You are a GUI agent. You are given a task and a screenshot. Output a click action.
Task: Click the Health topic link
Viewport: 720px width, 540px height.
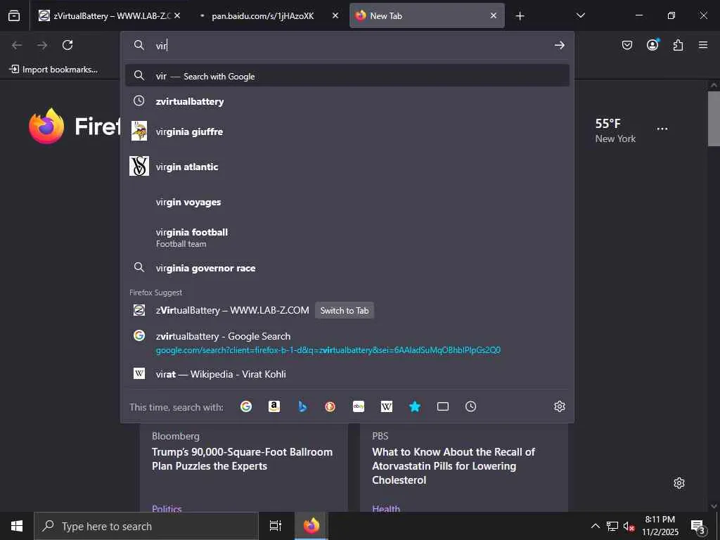pos(386,508)
